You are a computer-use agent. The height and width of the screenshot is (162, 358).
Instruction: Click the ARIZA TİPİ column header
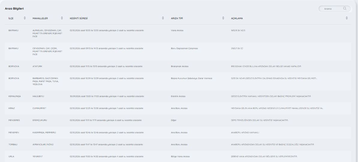click(177, 18)
